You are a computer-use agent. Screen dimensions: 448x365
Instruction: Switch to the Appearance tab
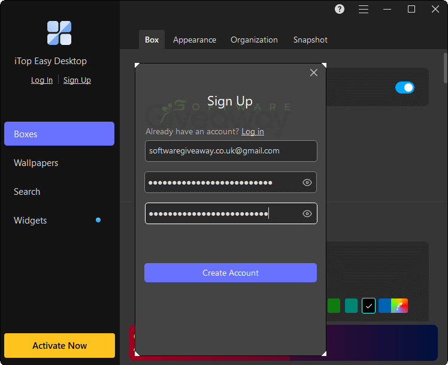195,40
